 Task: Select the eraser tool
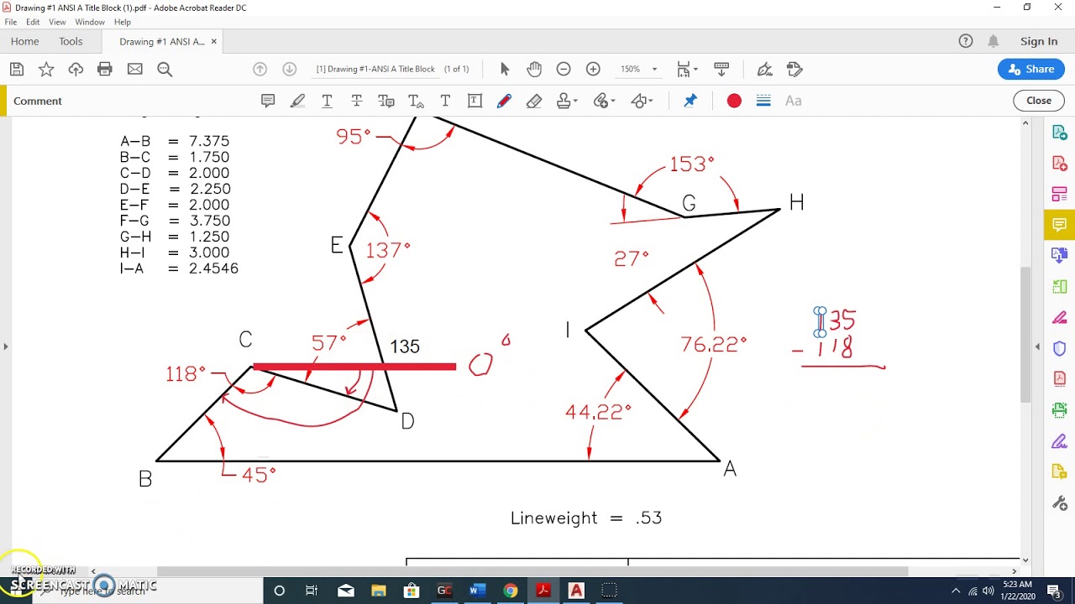coord(534,101)
